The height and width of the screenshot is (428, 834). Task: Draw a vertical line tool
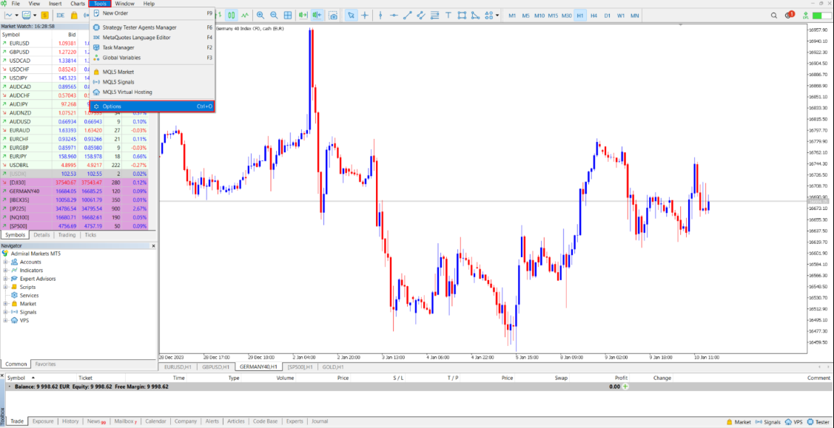380,16
